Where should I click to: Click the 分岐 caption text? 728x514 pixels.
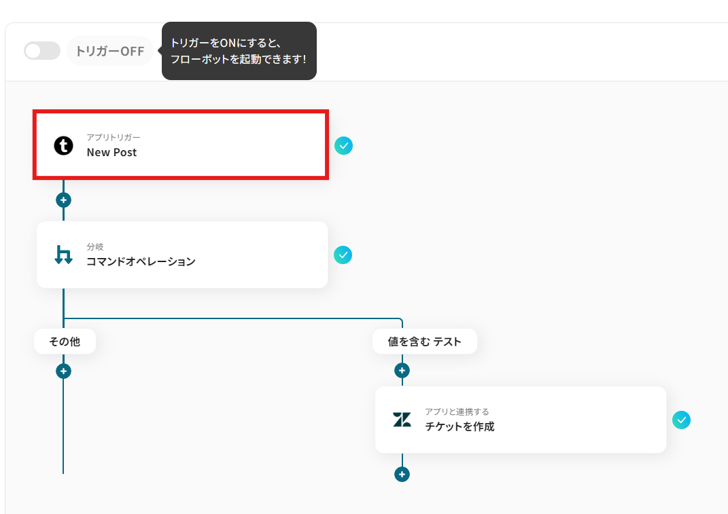click(x=95, y=246)
